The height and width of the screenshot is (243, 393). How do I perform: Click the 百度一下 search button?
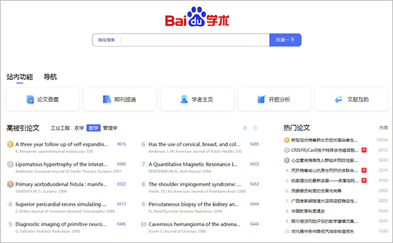click(285, 40)
